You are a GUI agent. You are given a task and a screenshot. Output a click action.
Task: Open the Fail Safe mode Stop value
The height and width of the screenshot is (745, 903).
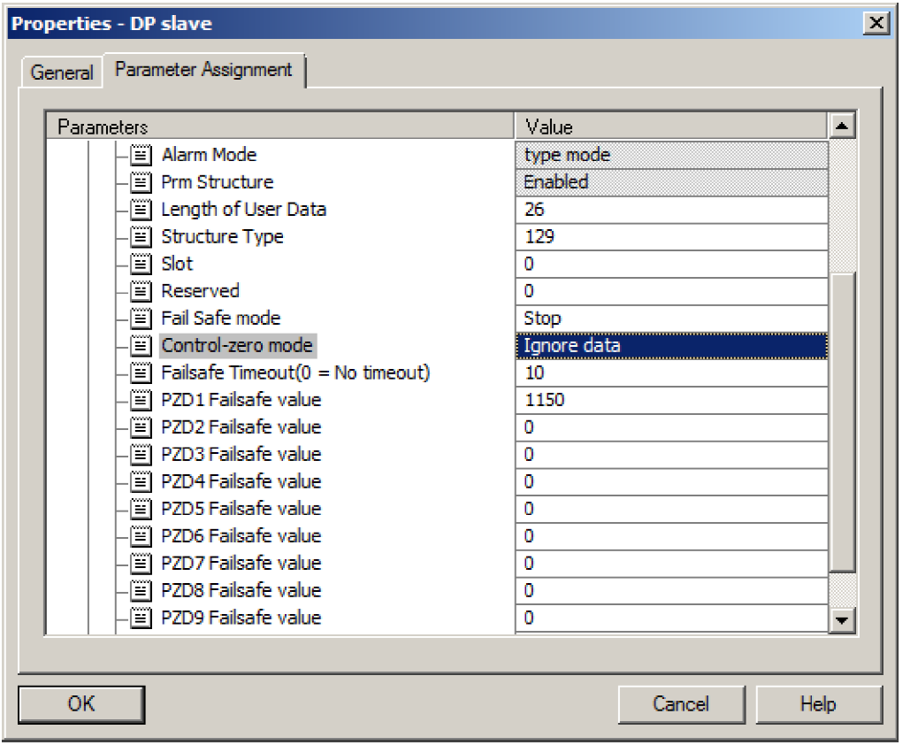[670, 319]
